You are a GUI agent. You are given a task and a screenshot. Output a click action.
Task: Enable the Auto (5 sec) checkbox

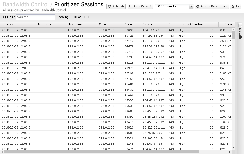(131, 6)
